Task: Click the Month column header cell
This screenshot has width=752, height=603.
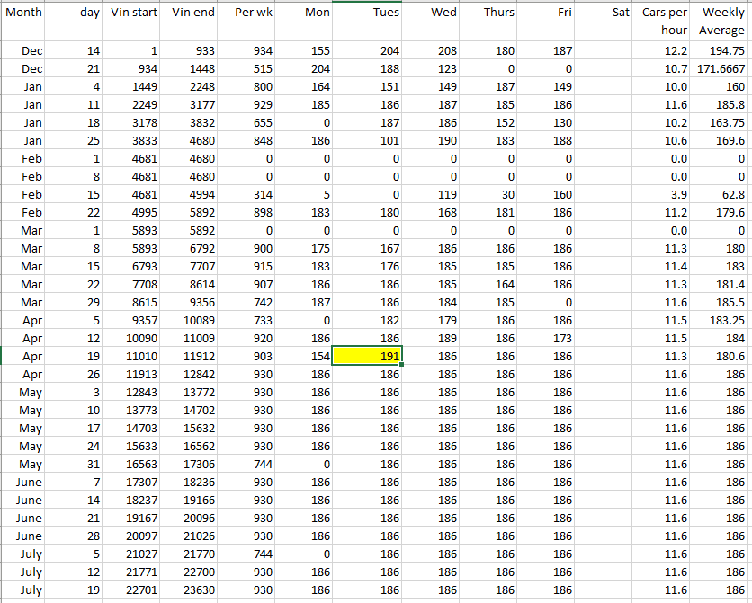Action: 24,13
